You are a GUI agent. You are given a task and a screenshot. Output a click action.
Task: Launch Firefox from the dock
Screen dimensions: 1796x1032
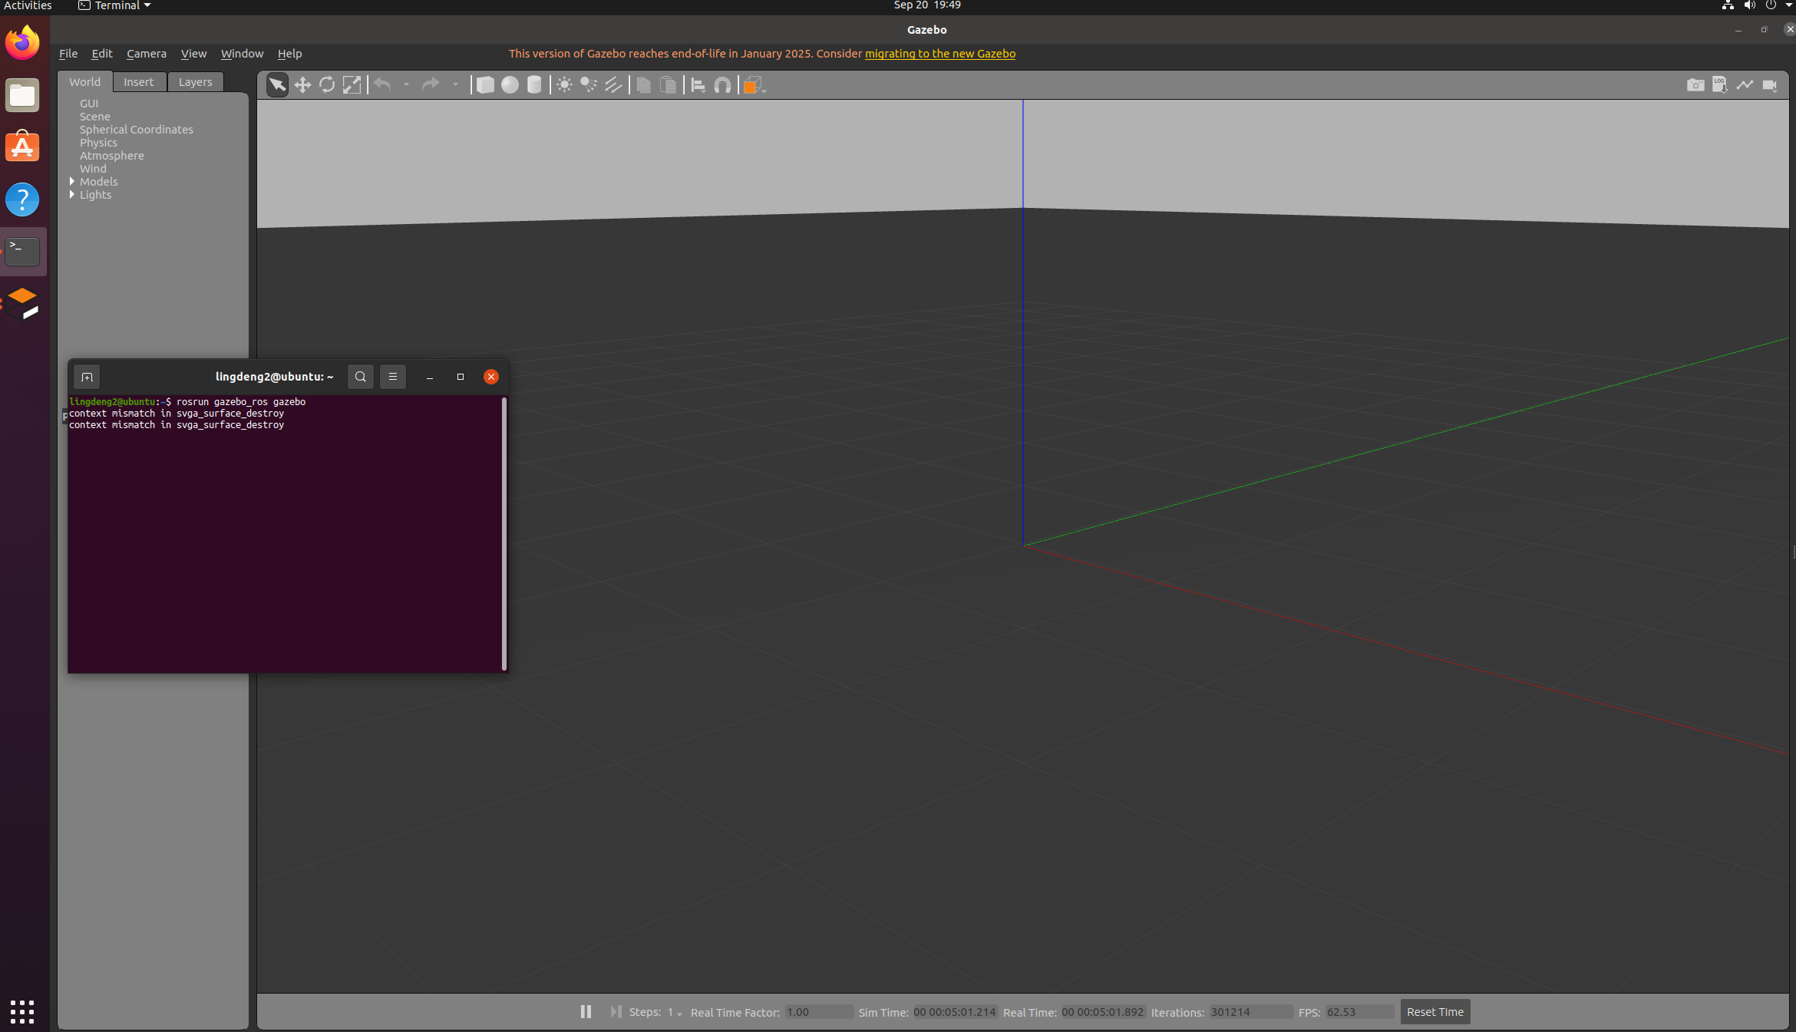[22, 42]
